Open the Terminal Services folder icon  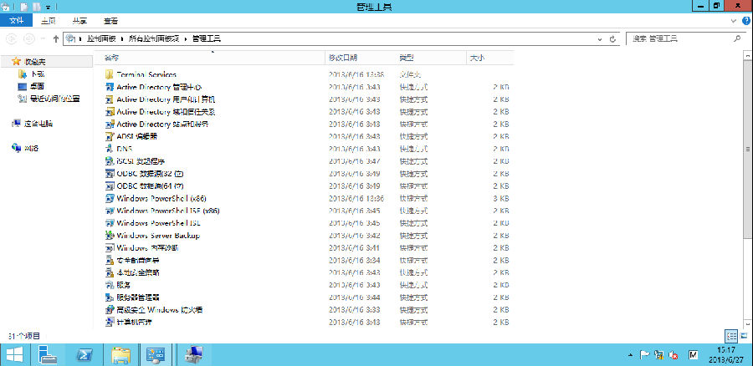[109, 74]
